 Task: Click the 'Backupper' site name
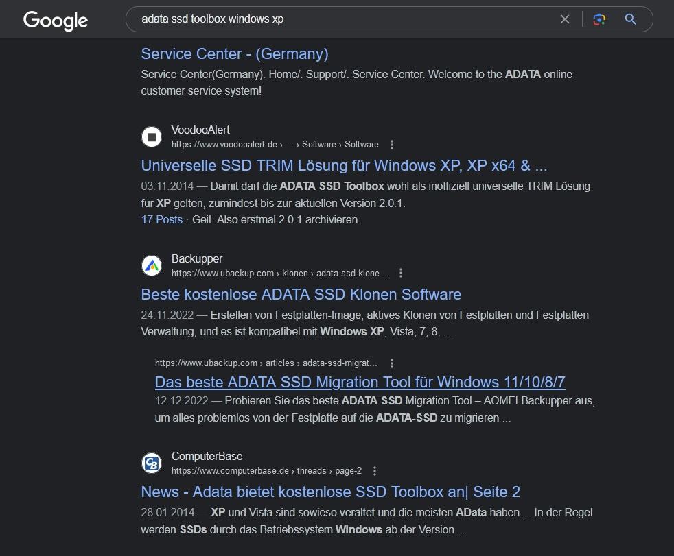coord(197,259)
